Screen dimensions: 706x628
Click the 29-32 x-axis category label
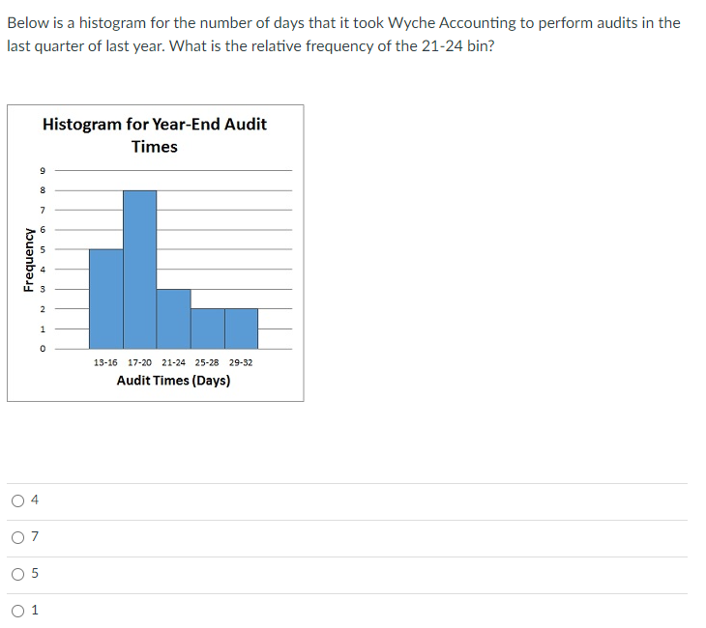pyautogui.click(x=241, y=362)
